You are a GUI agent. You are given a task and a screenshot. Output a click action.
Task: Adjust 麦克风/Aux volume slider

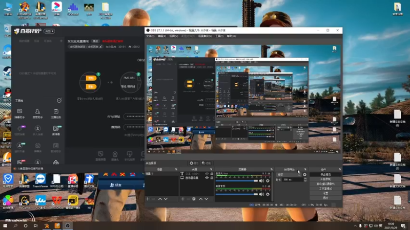pyautogui.click(x=237, y=181)
